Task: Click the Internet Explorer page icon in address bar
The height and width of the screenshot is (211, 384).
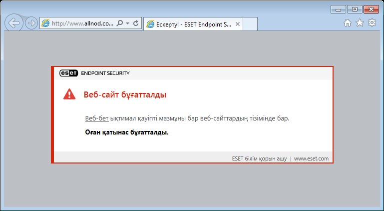Action: [45, 23]
